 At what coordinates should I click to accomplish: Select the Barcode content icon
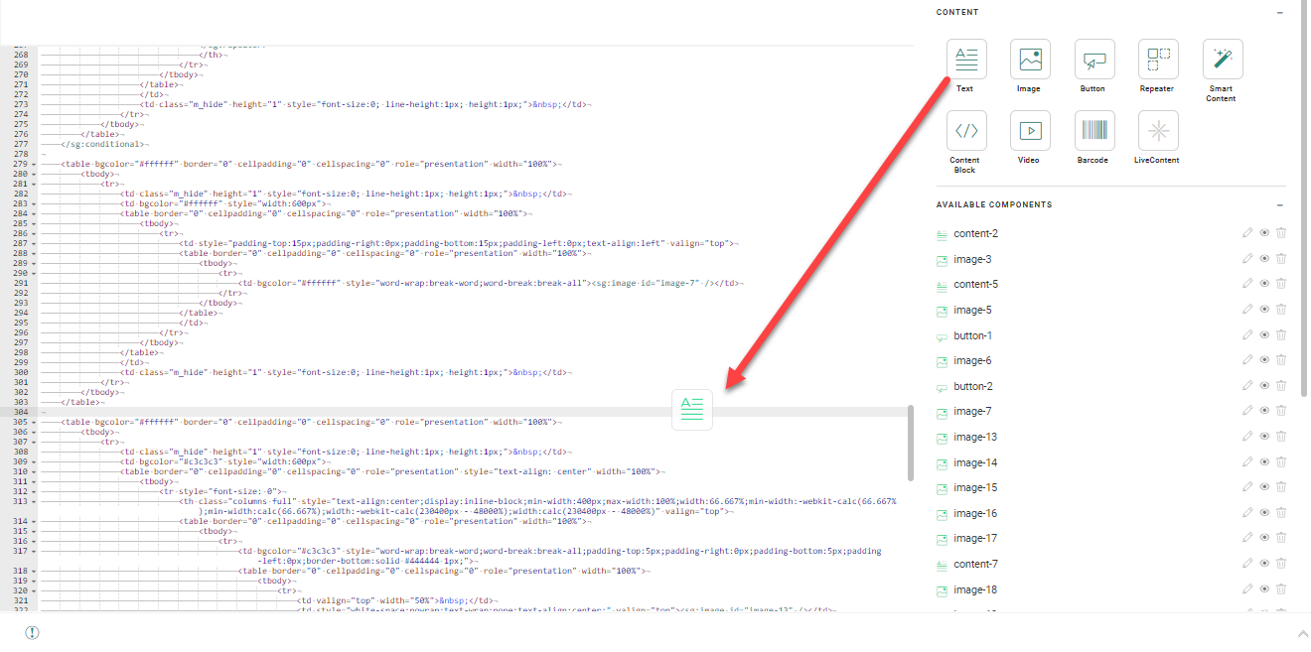[x=1093, y=131]
